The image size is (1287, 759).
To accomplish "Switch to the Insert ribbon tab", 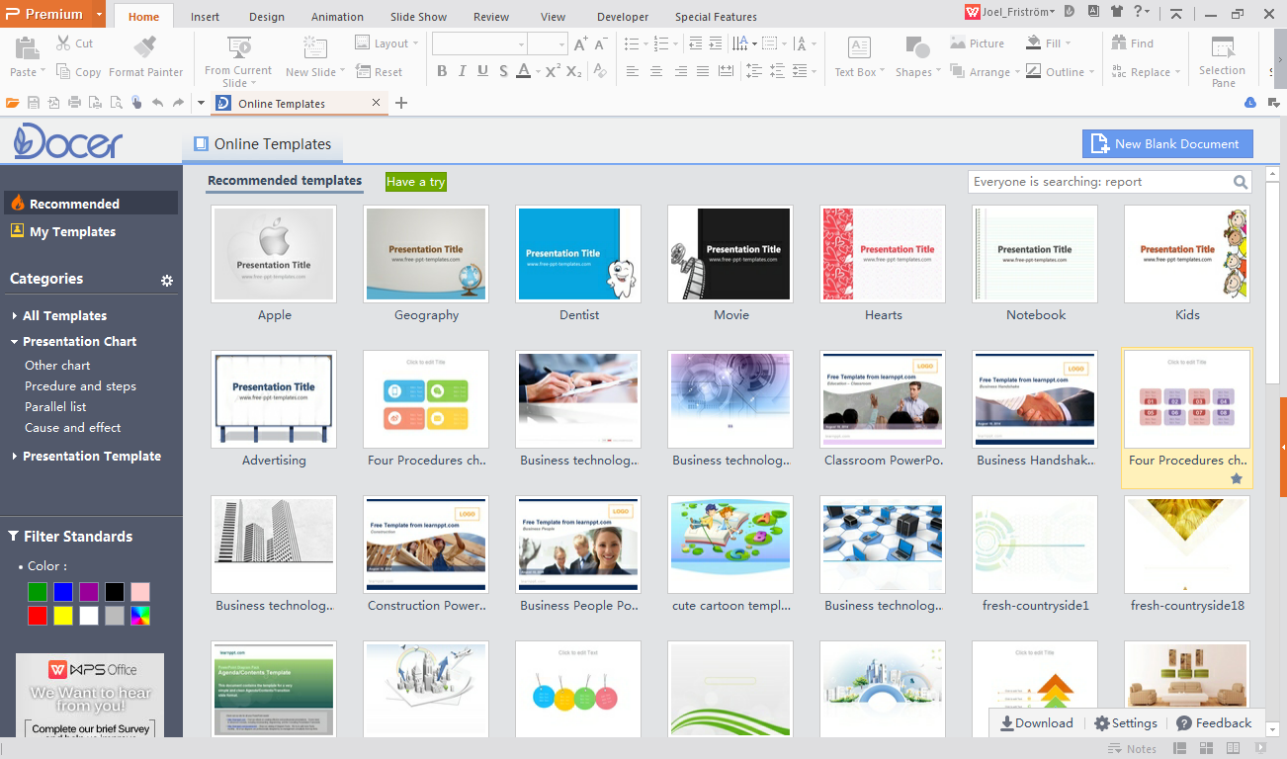I will pyautogui.click(x=205, y=16).
